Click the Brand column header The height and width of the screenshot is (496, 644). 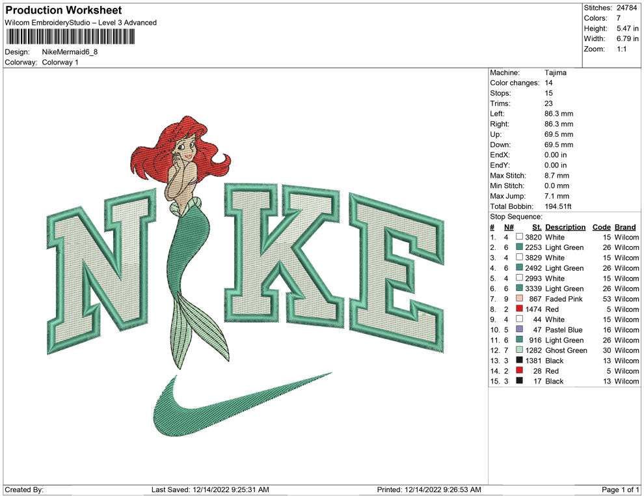click(625, 227)
